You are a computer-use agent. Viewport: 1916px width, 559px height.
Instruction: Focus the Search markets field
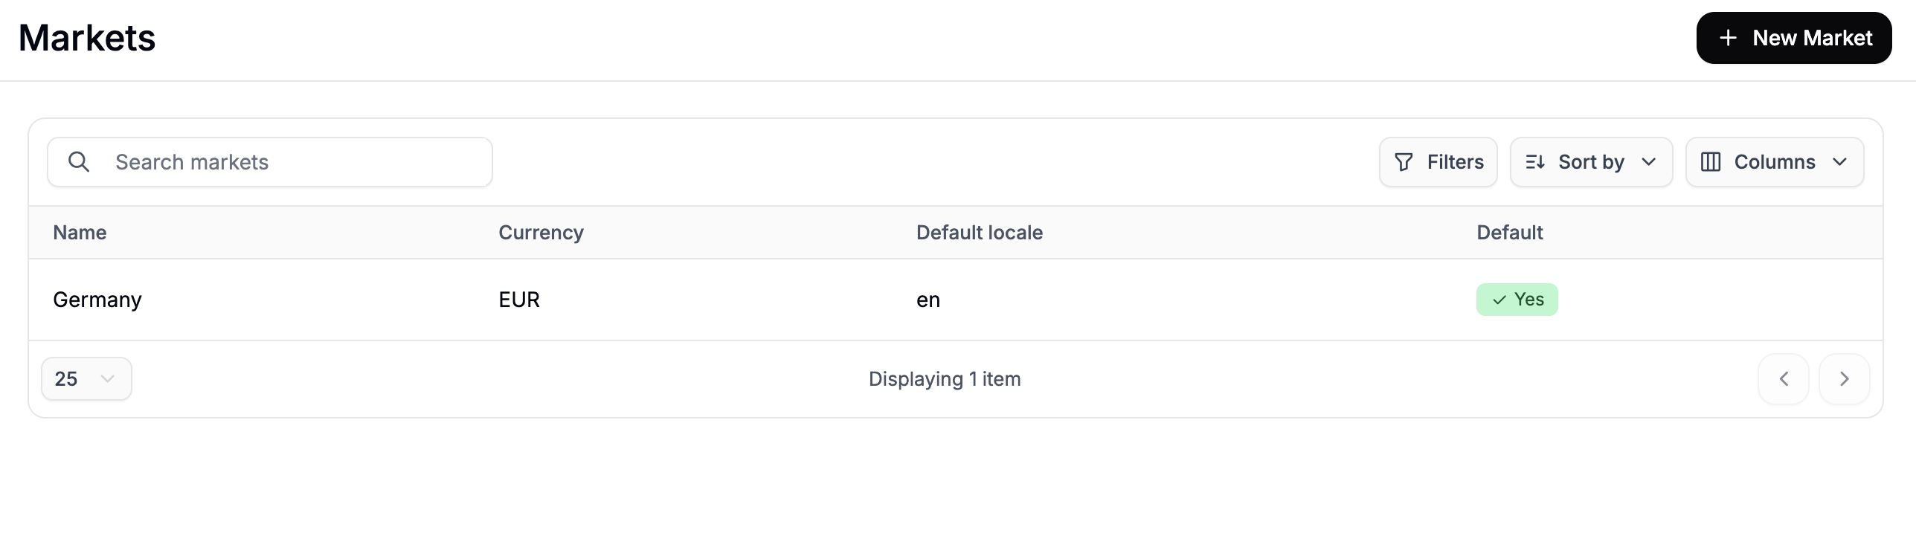tap(270, 162)
